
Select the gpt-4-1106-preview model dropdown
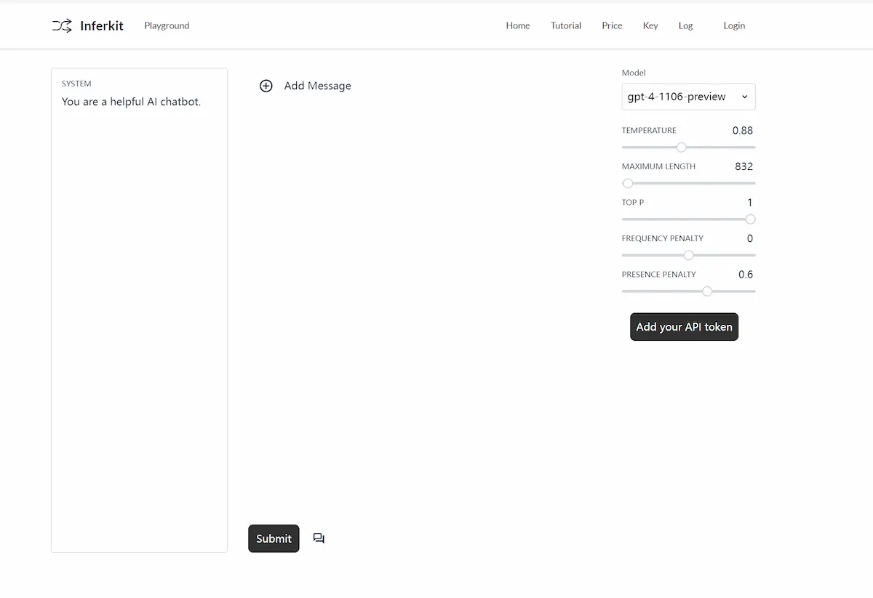[687, 96]
